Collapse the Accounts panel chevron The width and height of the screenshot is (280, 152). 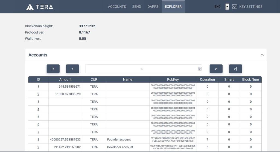(262, 55)
